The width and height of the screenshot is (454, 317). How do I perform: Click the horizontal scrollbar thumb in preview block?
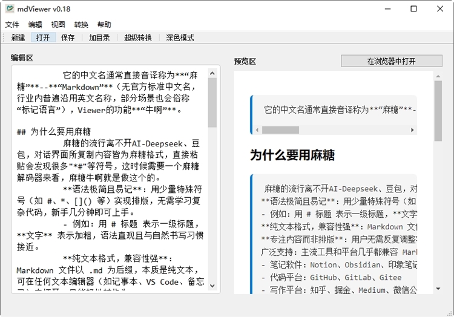tap(280, 130)
